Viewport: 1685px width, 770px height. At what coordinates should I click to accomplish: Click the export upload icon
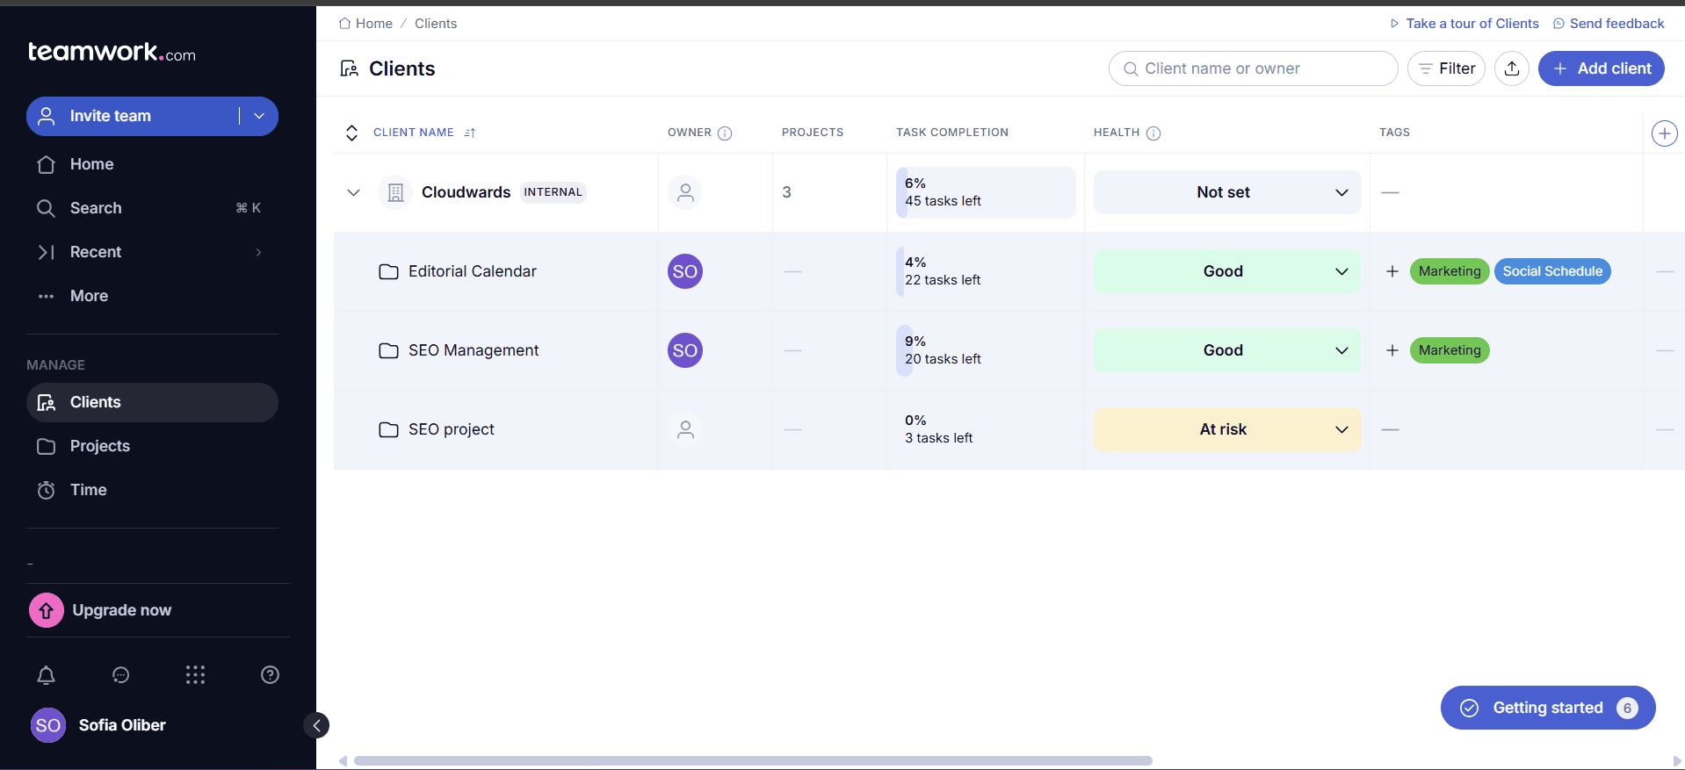point(1511,68)
